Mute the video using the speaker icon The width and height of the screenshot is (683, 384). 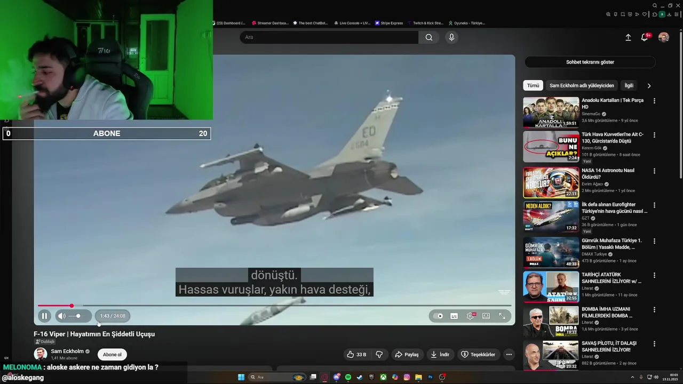pyautogui.click(x=62, y=316)
